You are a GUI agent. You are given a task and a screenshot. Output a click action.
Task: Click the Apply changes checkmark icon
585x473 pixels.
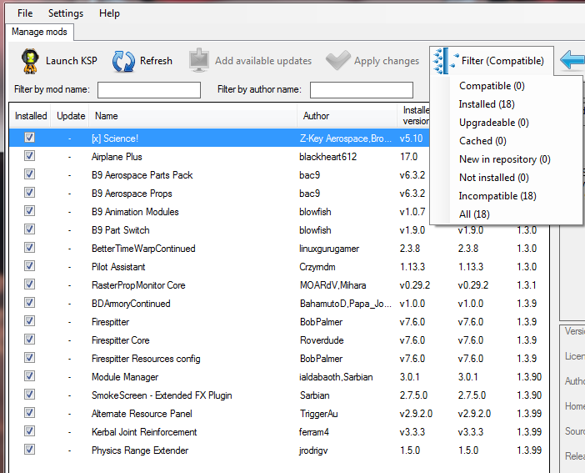point(338,60)
